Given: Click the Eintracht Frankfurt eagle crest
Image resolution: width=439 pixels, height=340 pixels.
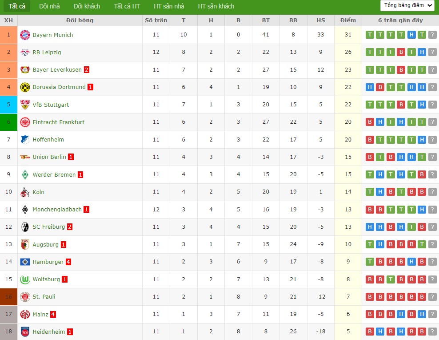Looking at the screenshot, I should point(25,122).
